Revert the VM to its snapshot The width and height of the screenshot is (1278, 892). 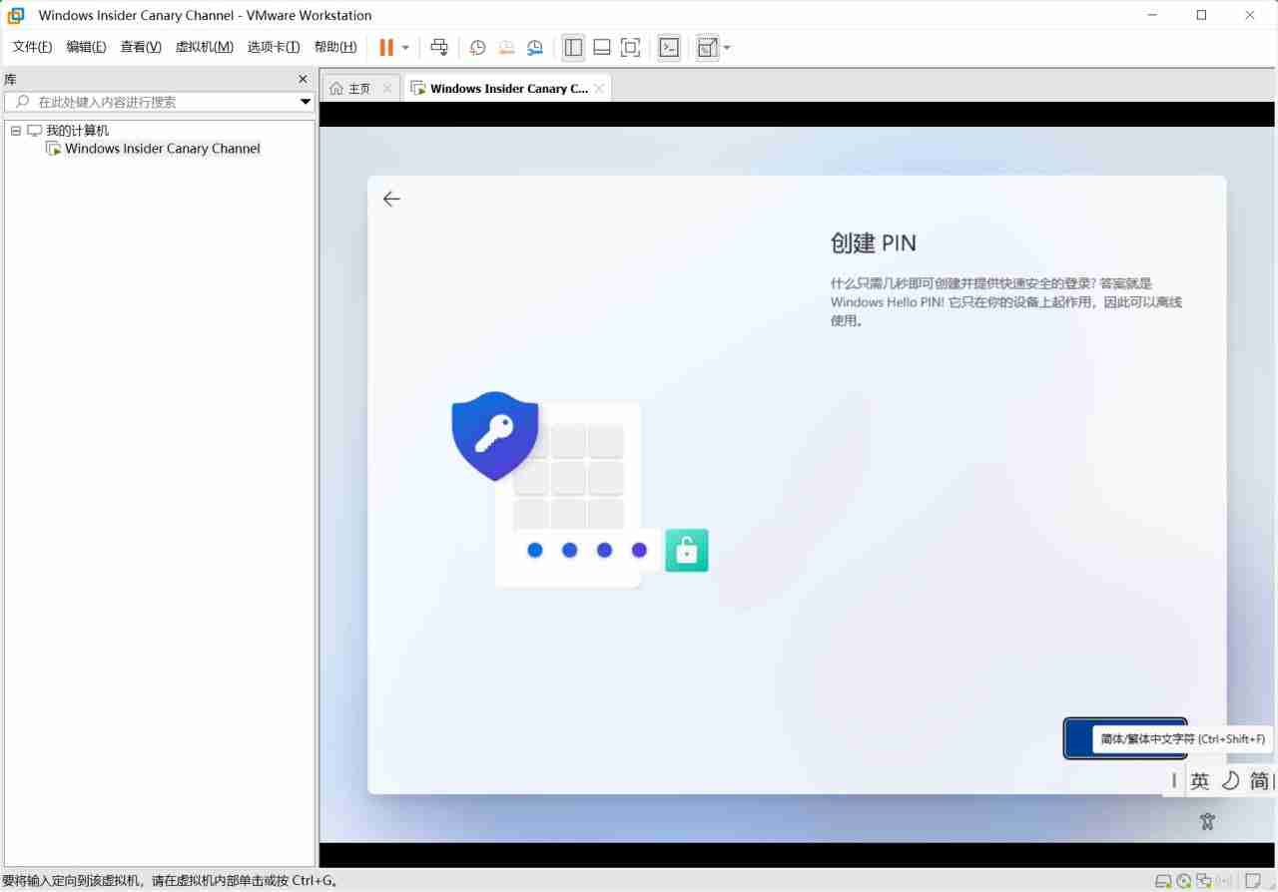point(506,47)
